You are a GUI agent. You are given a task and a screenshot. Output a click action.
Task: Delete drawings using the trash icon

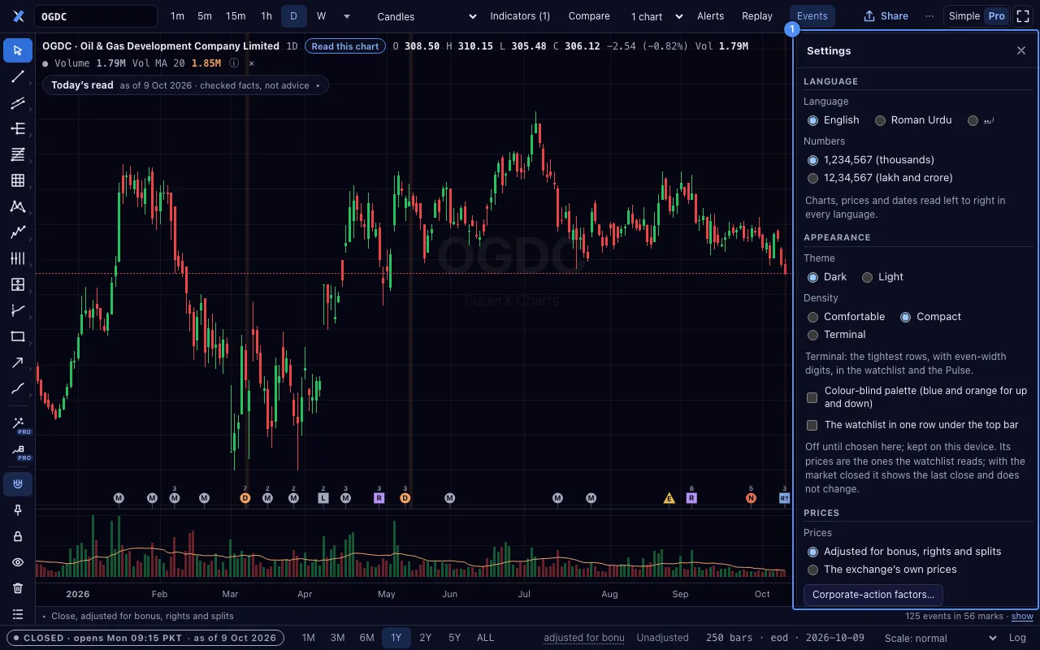[x=18, y=588]
